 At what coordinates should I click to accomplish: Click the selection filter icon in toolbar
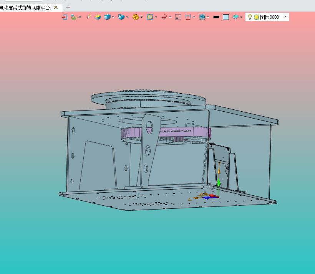tap(74, 17)
